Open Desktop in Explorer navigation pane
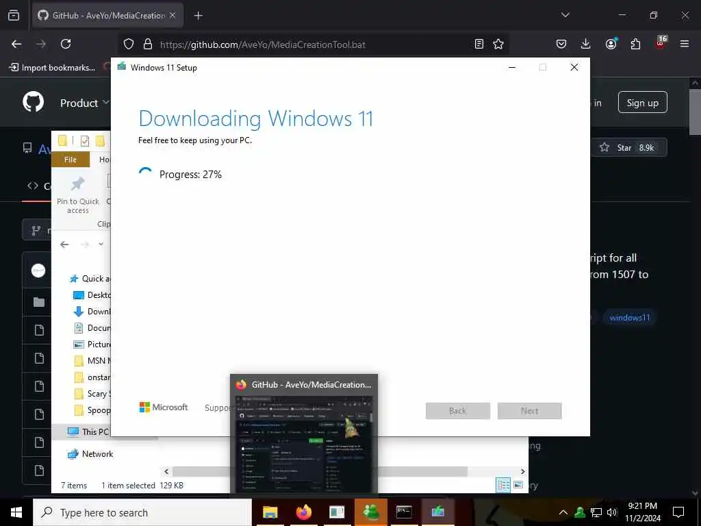 [x=92, y=295]
